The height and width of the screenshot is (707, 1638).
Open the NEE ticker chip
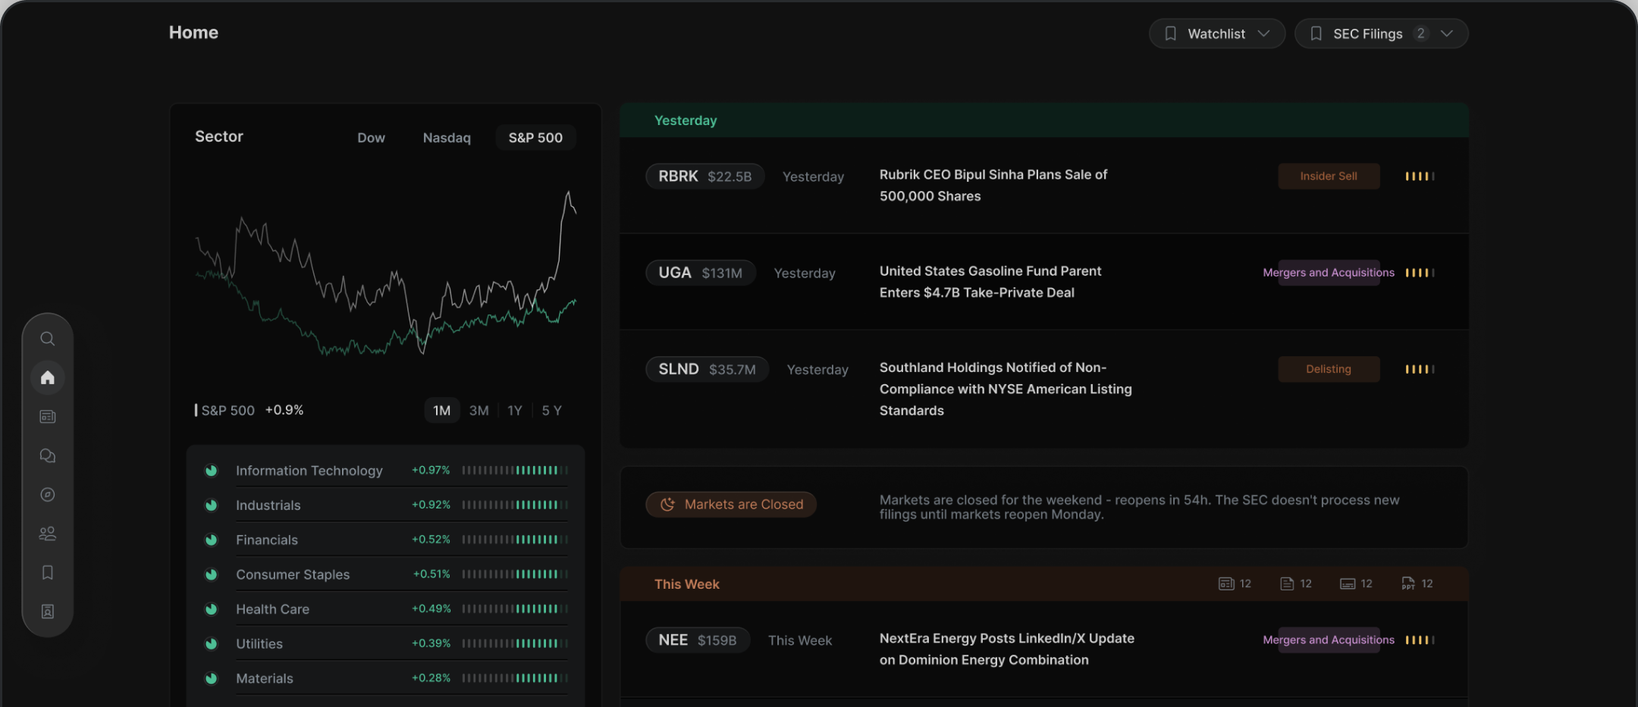click(x=697, y=640)
